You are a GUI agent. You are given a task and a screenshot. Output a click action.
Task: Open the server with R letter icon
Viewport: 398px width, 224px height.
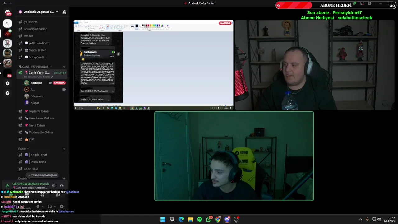tap(7, 43)
